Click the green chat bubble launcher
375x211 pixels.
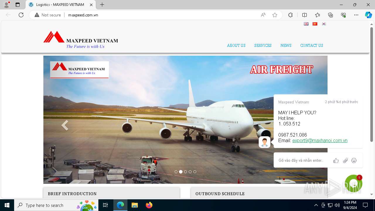354,183
